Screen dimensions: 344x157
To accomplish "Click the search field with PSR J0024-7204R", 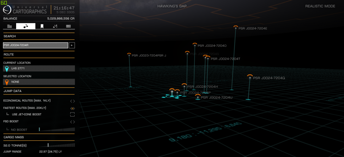I will pos(36,45).
